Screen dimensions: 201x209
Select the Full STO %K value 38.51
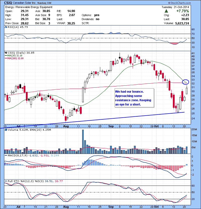pyautogui.click(x=49, y=181)
